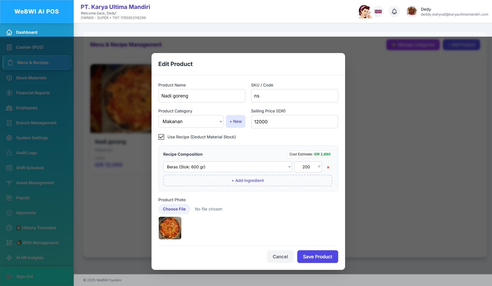Click the Stock Materials box icon
The image size is (492, 286).
point(9,78)
